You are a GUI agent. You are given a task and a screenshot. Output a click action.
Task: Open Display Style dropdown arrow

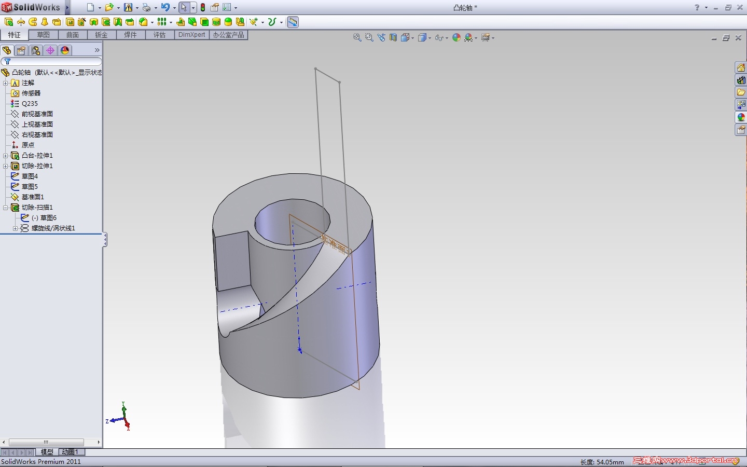tap(430, 38)
